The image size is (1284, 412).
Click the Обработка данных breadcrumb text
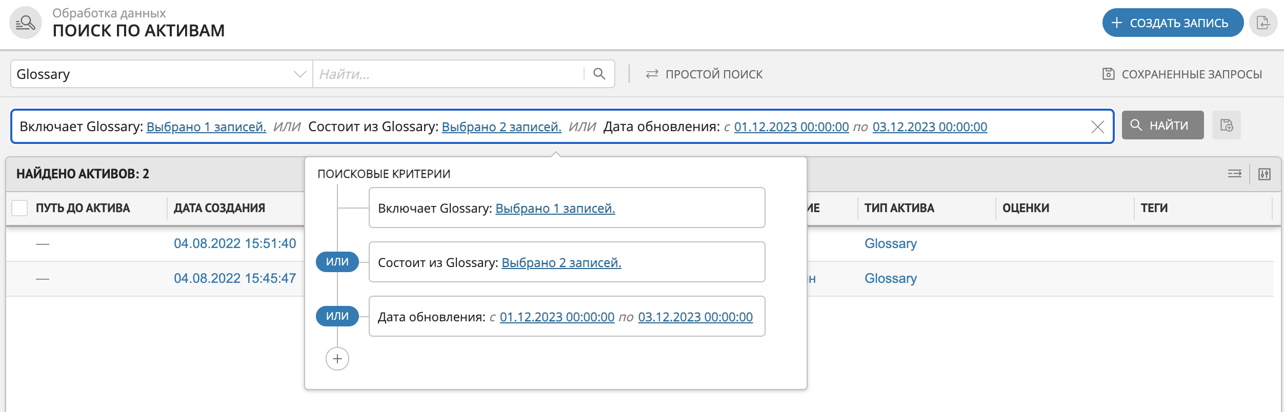click(x=109, y=13)
